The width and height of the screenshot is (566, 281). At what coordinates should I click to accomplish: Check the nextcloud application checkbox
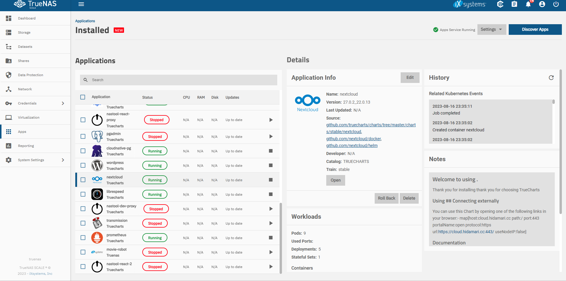(x=83, y=180)
